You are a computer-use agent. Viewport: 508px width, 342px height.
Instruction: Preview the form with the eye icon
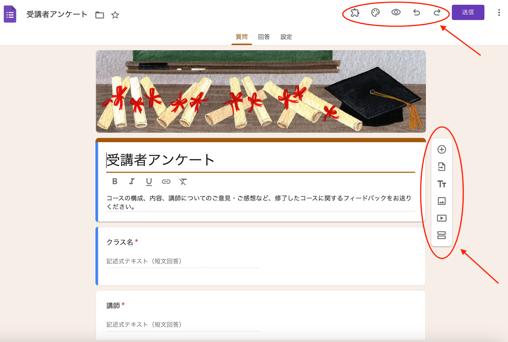396,13
